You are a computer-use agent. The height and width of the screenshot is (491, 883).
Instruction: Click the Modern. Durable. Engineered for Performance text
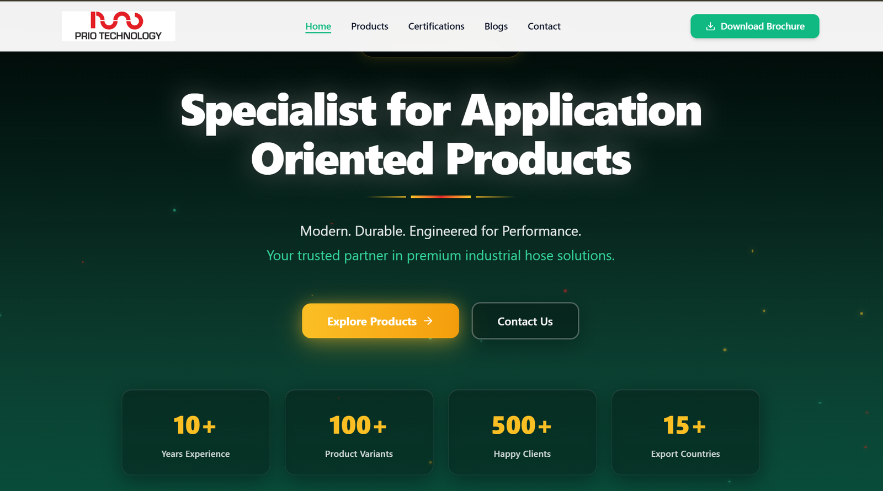coord(440,231)
